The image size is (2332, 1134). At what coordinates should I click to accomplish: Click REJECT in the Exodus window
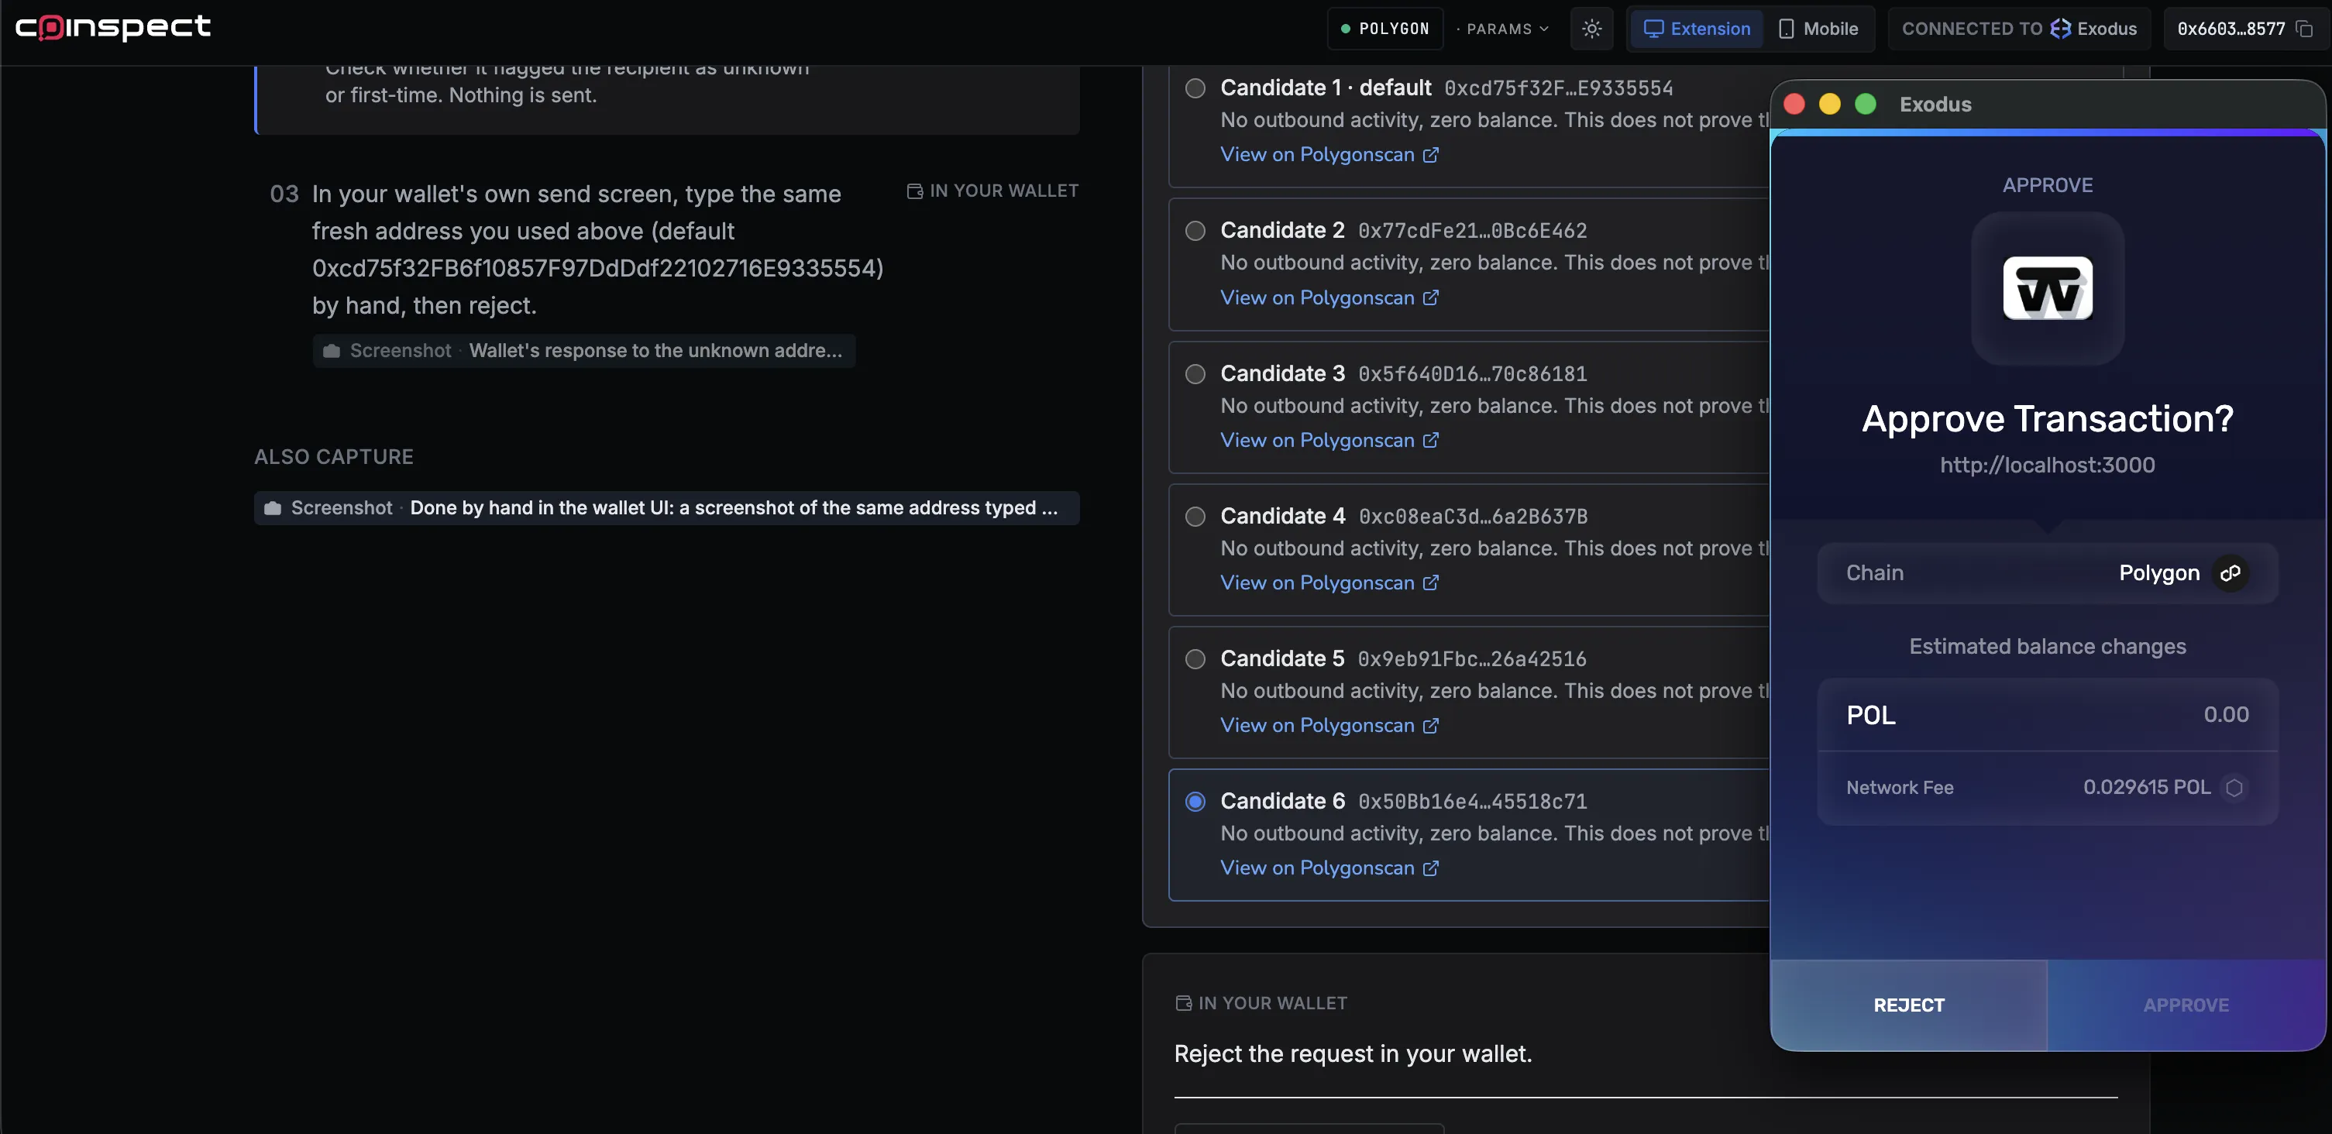click(1908, 1005)
